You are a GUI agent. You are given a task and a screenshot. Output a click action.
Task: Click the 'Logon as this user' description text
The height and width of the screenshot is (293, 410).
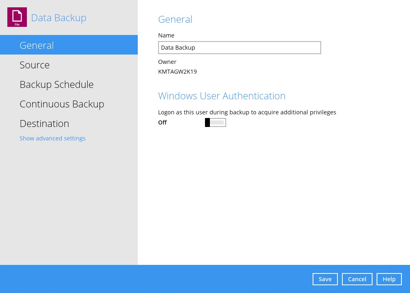click(247, 112)
